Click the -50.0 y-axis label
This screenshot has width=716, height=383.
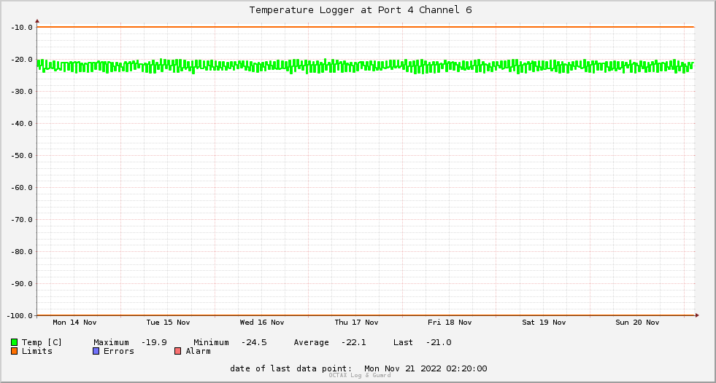[22, 156]
